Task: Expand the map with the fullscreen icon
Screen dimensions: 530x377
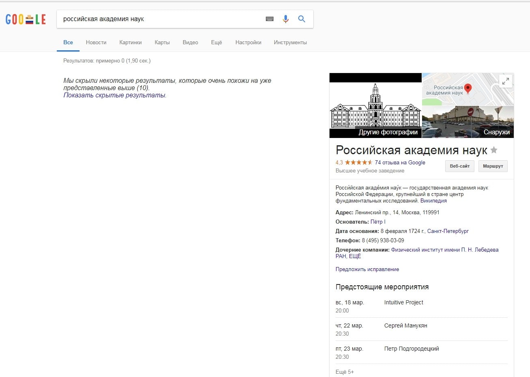Action: [505, 81]
